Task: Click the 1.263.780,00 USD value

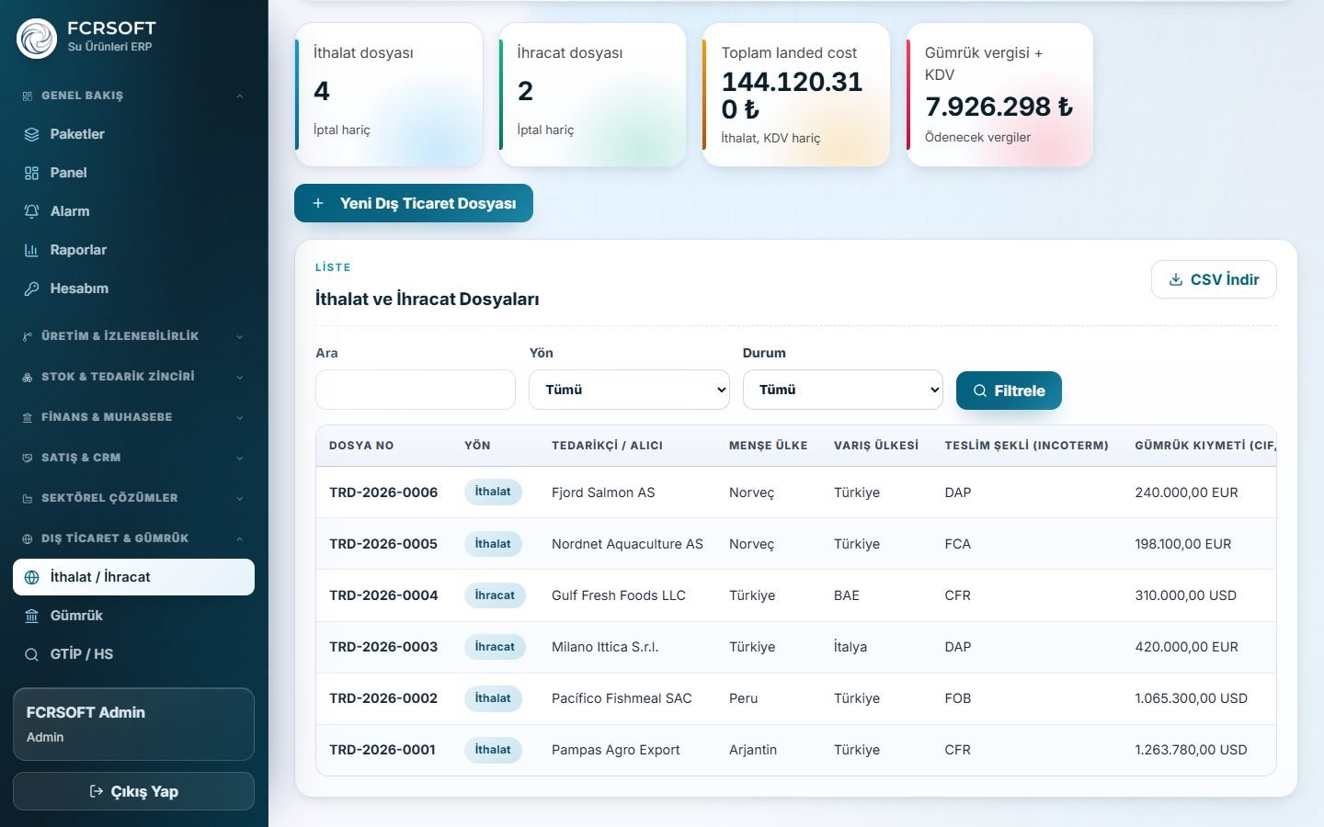Action: [x=1191, y=750]
